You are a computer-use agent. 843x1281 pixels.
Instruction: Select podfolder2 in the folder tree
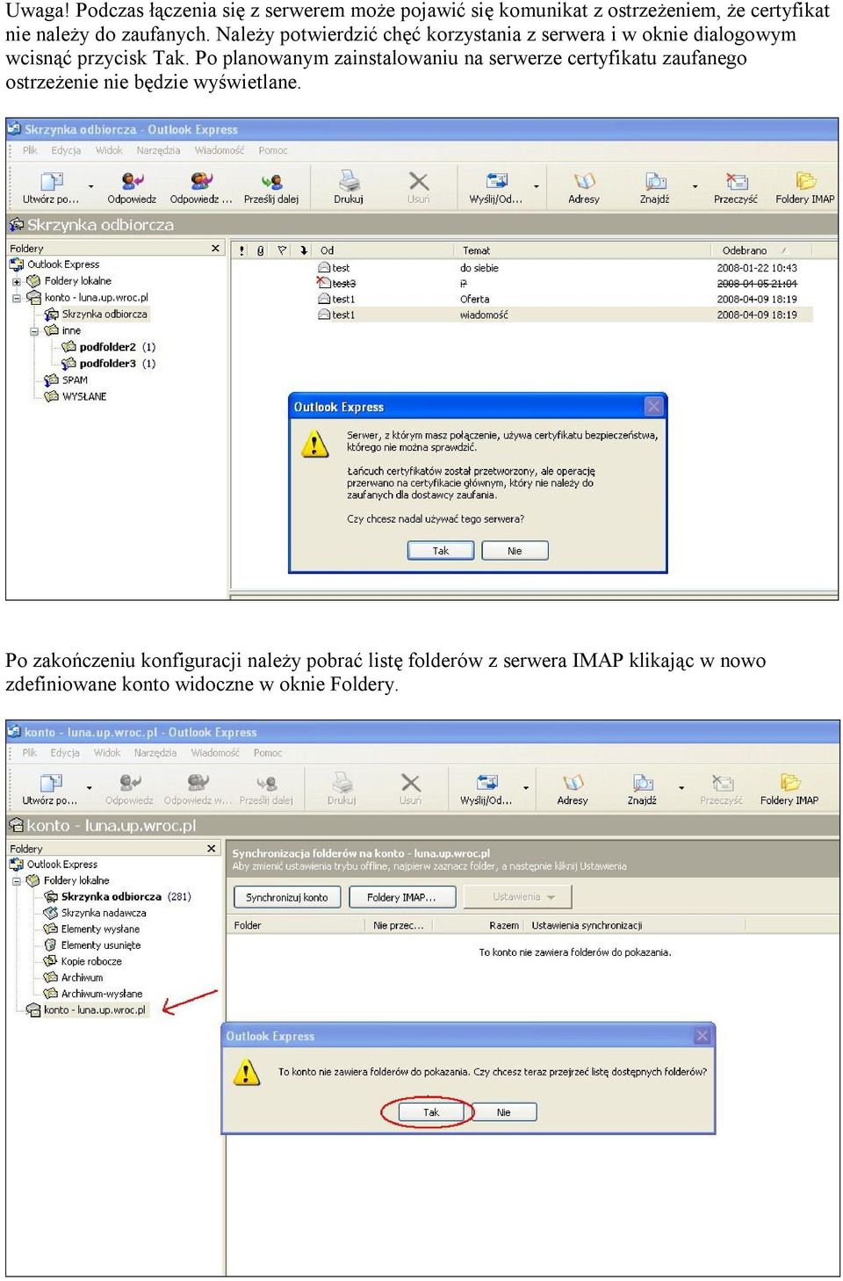107,347
